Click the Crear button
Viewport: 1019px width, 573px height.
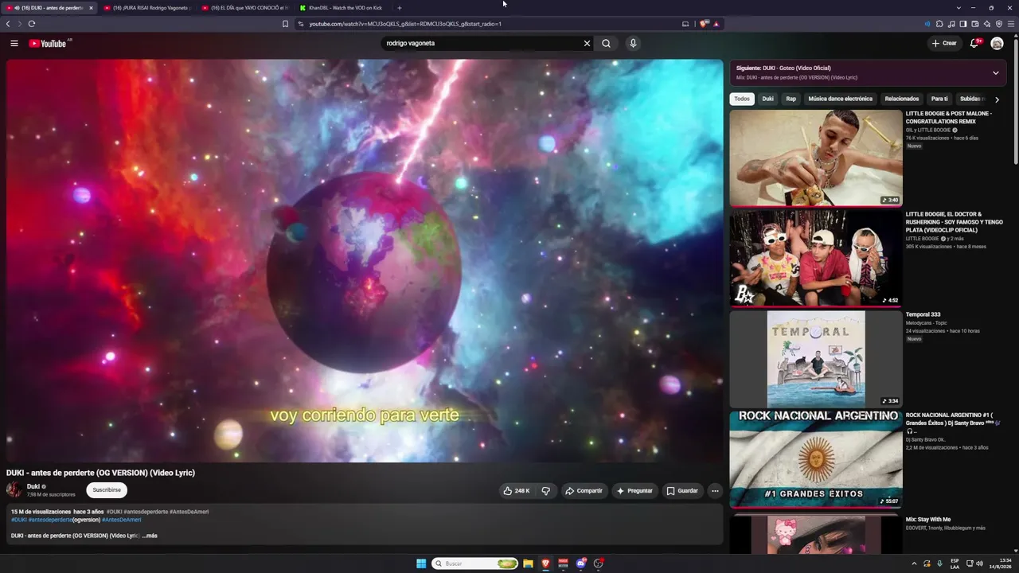[x=944, y=44]
